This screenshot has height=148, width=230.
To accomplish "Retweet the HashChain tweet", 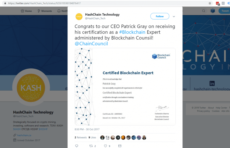I will pos(91,146).
